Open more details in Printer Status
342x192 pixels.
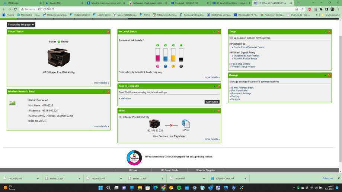102,83
